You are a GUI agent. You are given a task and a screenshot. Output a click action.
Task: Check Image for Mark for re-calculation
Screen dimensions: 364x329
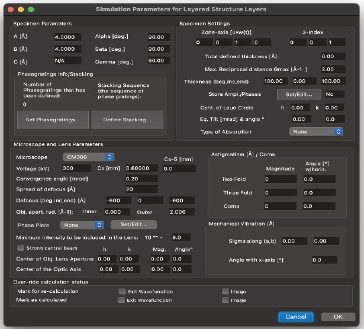[225, 292]
